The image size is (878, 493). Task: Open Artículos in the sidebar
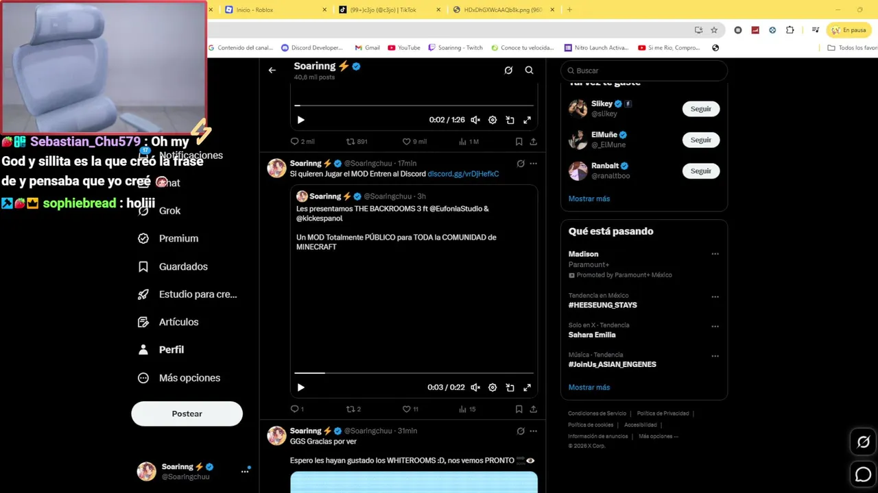click(169, 322)
